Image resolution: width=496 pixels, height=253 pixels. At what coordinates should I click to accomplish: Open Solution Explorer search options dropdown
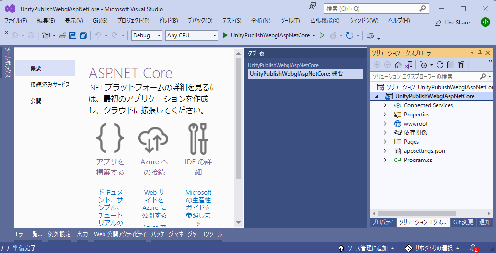click(x=490, y=76)
